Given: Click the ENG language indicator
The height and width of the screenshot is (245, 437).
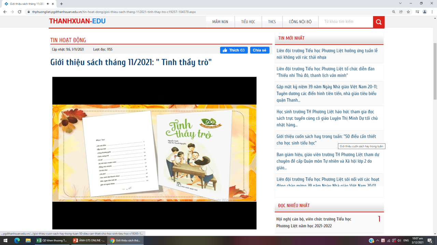Looking at the screenshot, I should click(406, 241).
